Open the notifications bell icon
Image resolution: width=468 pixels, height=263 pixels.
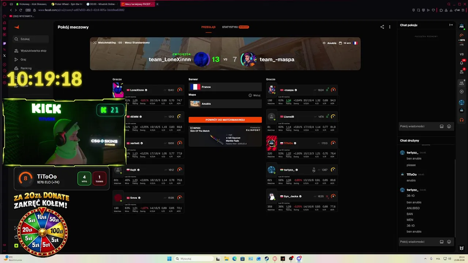click(x=462, y=63)
